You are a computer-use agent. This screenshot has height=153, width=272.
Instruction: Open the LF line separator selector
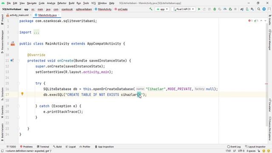point(235,151)
